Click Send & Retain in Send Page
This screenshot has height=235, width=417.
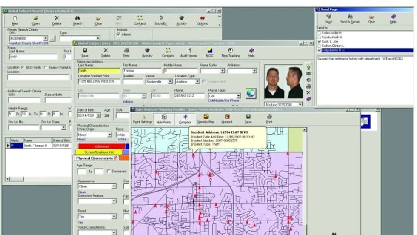349,19
